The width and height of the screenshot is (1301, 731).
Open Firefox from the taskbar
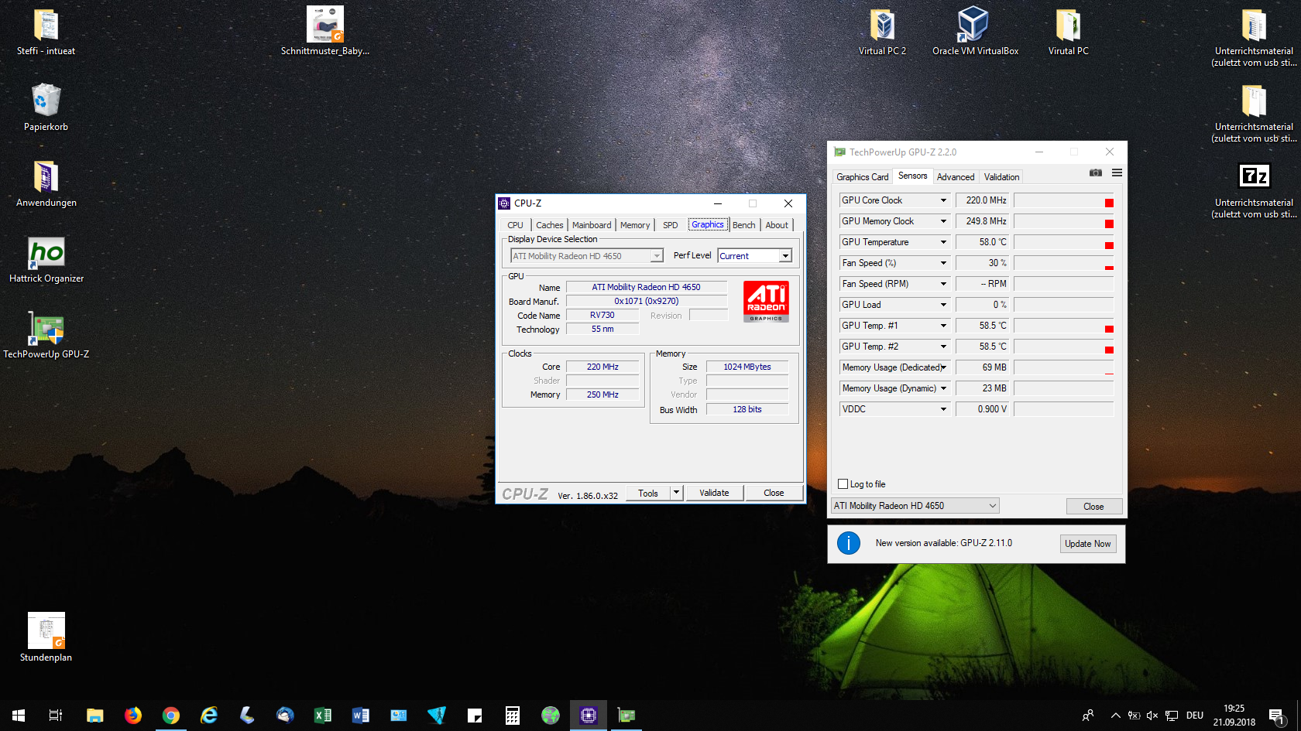pyautogui.click(x=133, y=716)
